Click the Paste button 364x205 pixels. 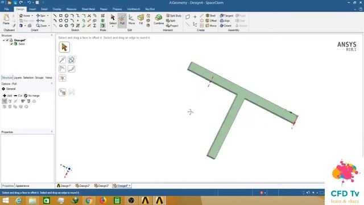[6, 19]
